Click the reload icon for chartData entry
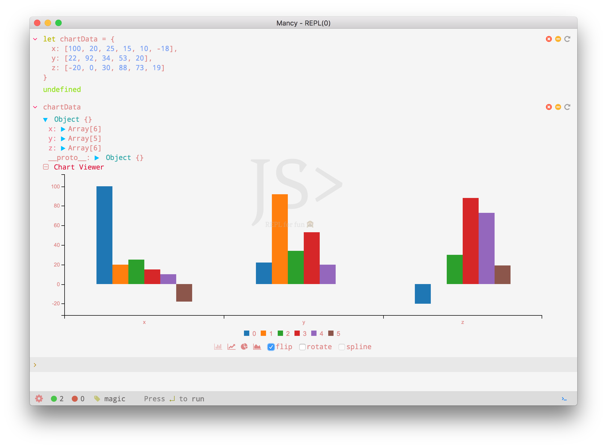 [567, 107]
